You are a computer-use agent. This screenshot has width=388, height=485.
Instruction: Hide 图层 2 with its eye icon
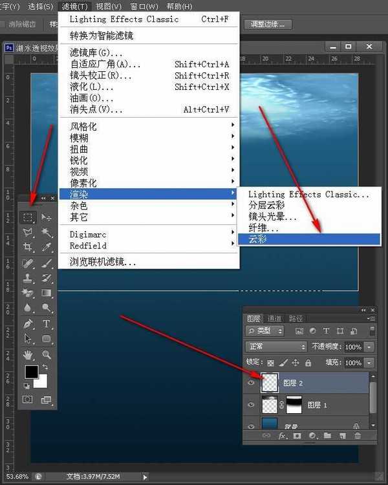(251, 383)
